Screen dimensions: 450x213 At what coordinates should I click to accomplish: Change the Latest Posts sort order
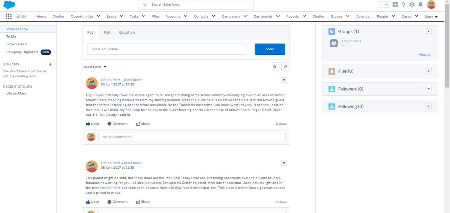point(95,67)
